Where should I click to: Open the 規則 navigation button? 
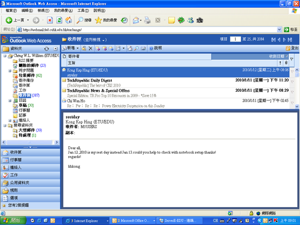[x=30, y=190]
